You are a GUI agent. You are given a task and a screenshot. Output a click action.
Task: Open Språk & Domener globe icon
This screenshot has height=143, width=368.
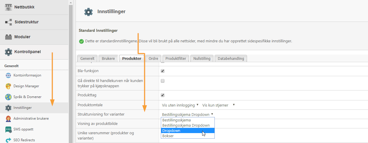pyautogui.click(x=8, y=97)
